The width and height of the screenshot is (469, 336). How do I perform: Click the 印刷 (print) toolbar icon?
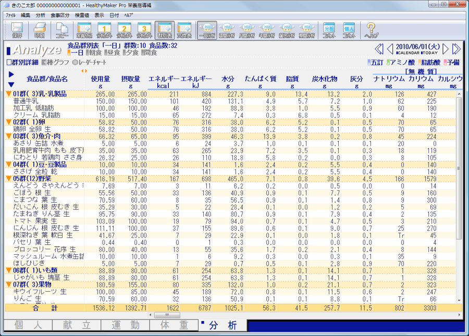[x=40, y=31]
